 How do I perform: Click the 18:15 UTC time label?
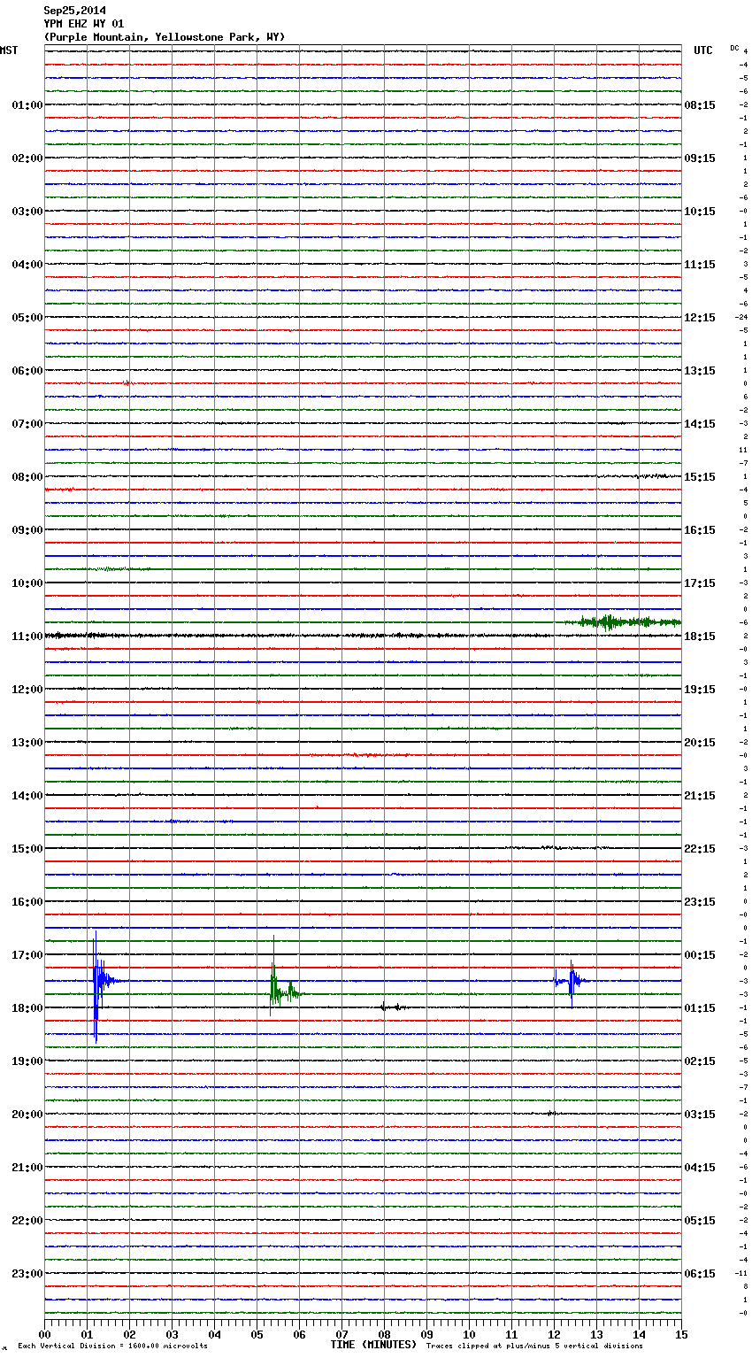700,637
